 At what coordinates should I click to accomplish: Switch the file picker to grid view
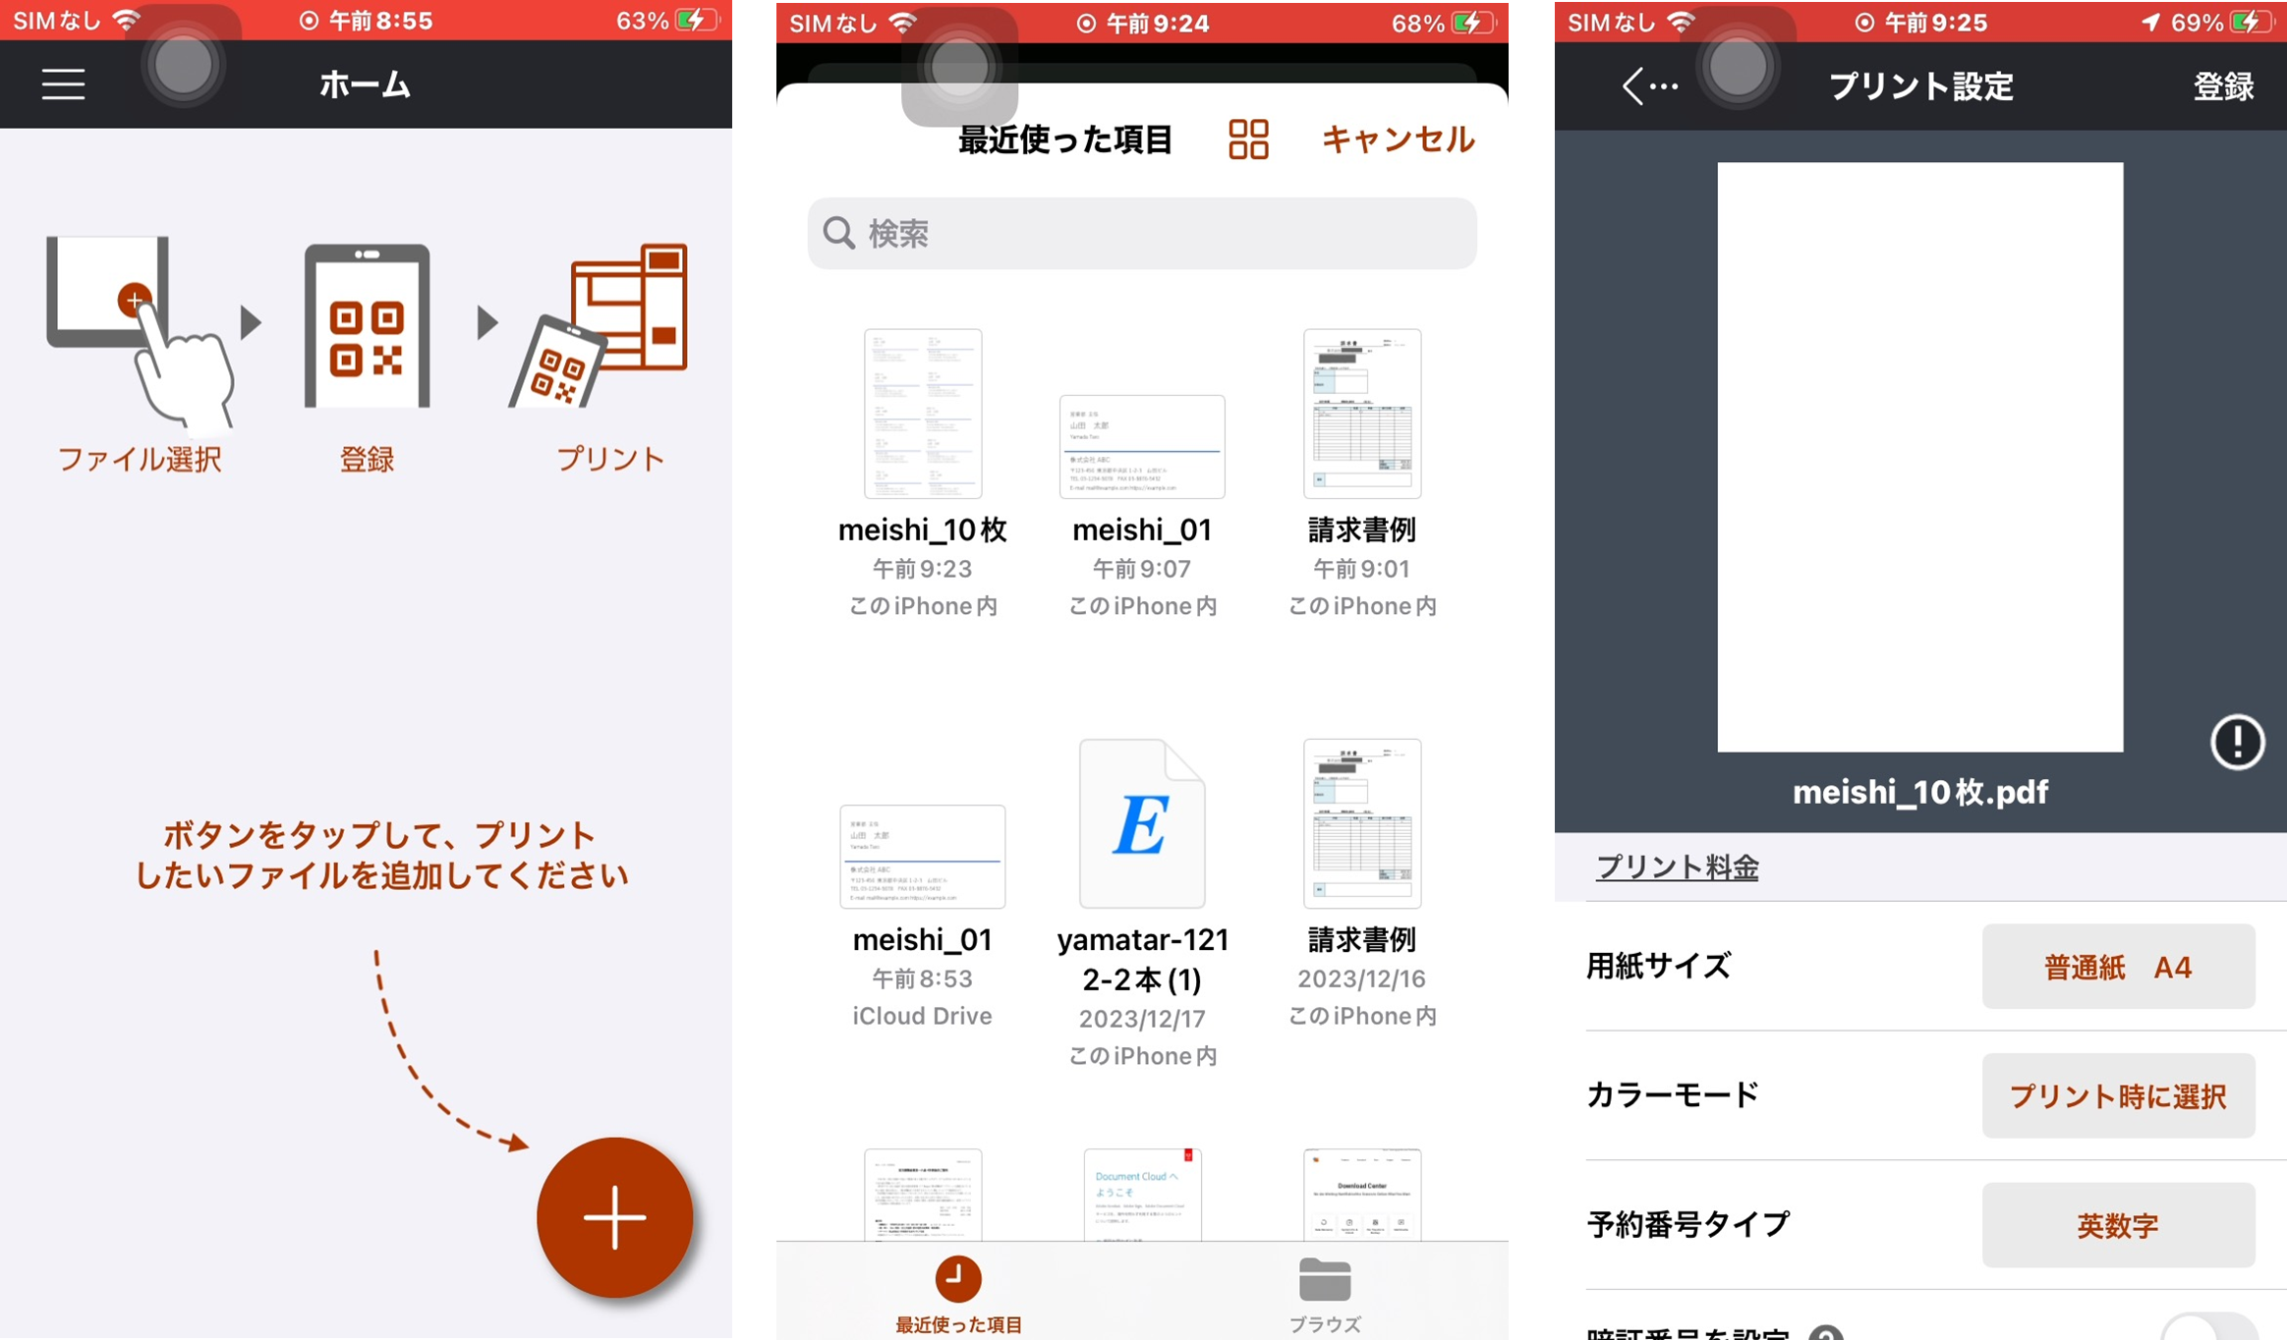[1248, 140]
